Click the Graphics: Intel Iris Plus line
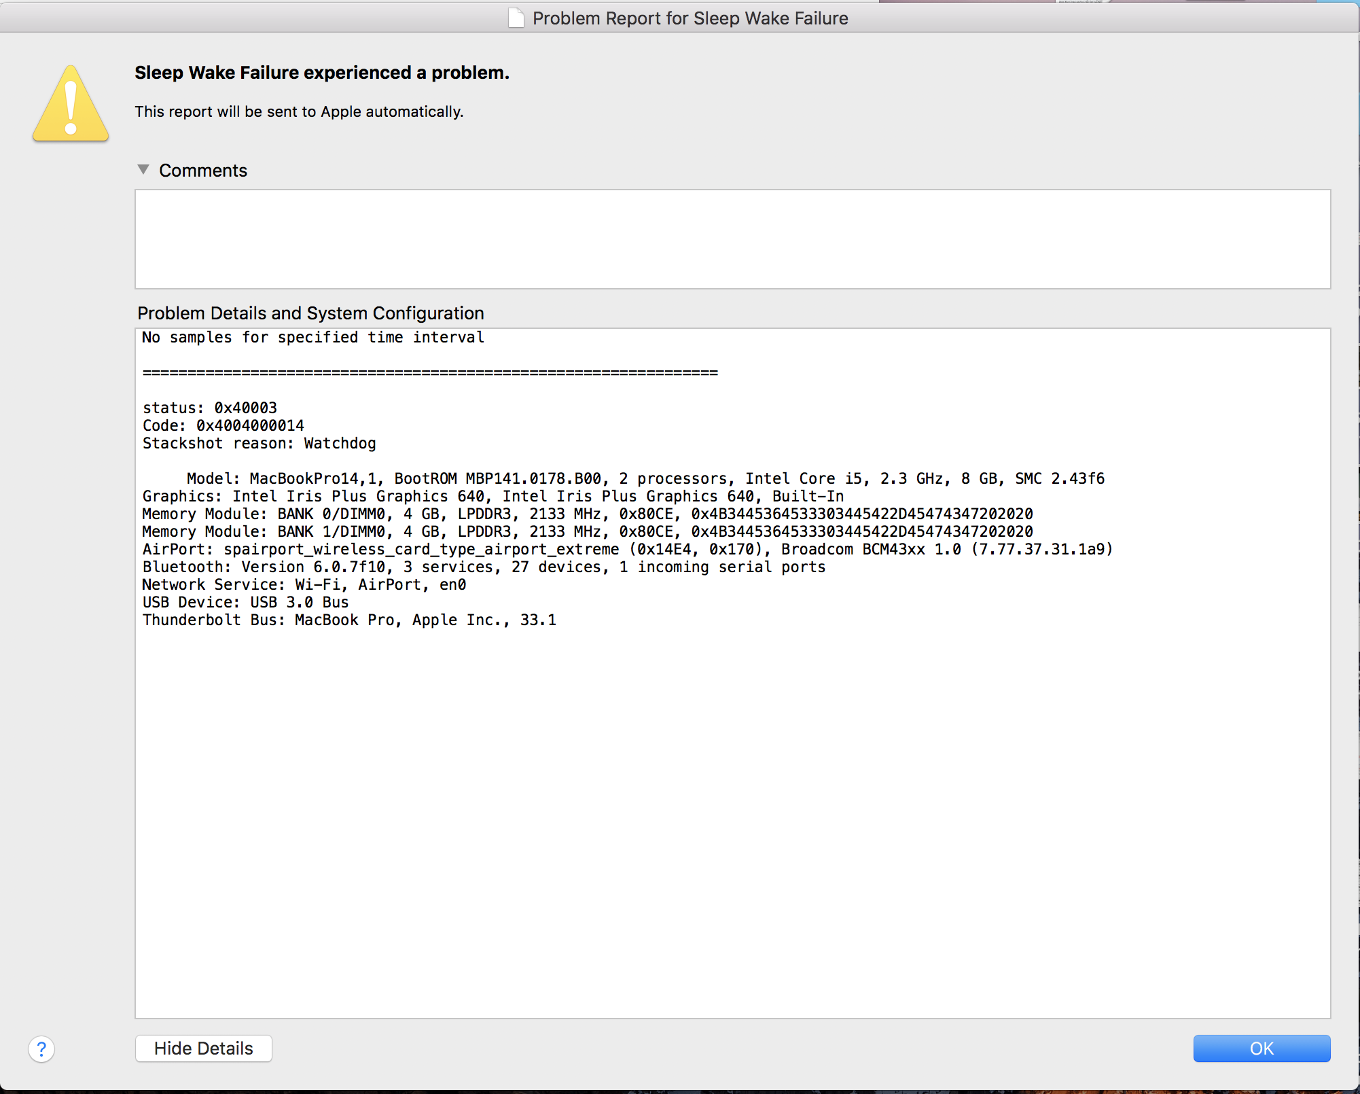The image size is (1360, 1094). click(493, 496)
